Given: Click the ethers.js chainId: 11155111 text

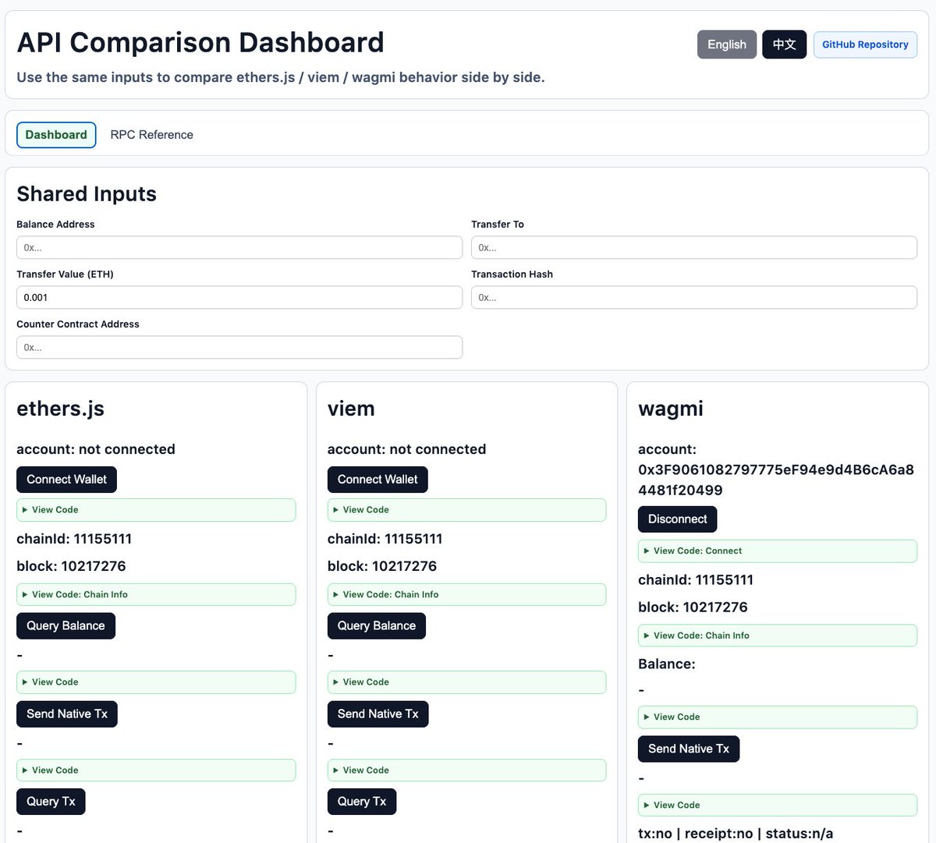Looking at the screenshot, I should click(74, 539).
